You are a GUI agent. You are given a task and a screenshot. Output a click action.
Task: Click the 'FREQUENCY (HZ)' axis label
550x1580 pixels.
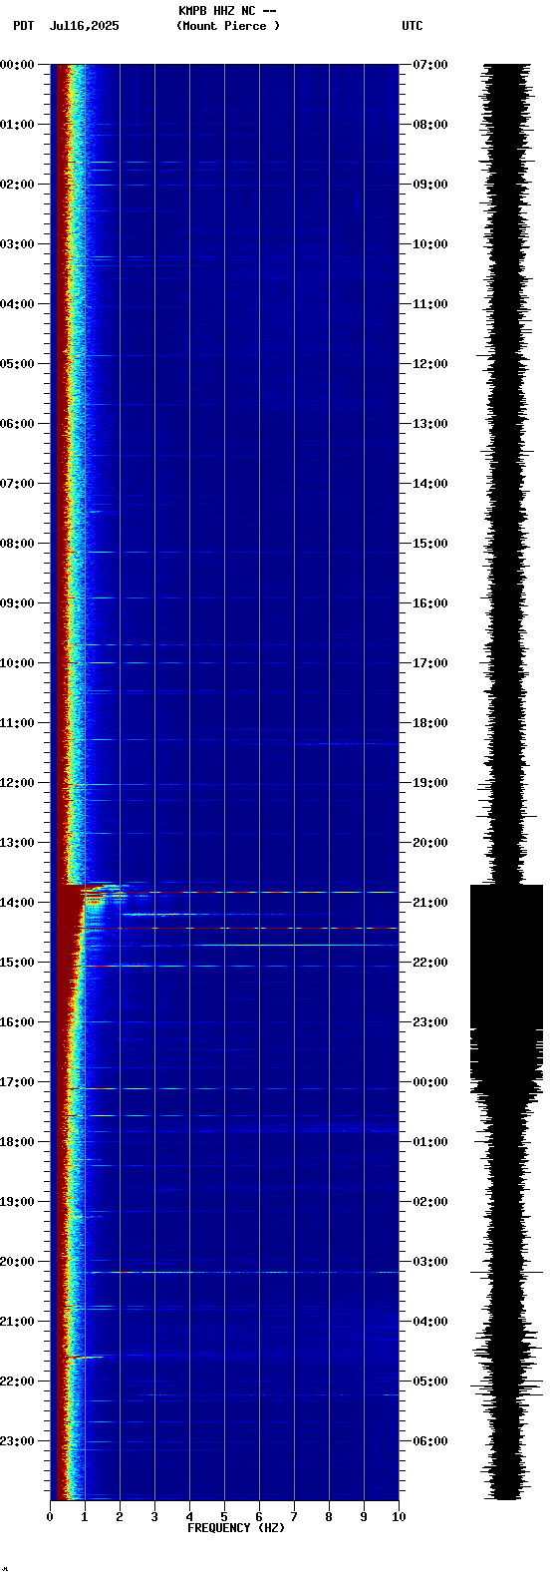(x=236, y=1528)
